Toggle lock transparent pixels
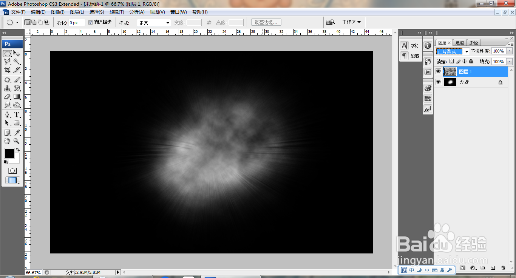The width and height of the screenshot is (516, 278). pyautogui.click(x=451, y=61)
